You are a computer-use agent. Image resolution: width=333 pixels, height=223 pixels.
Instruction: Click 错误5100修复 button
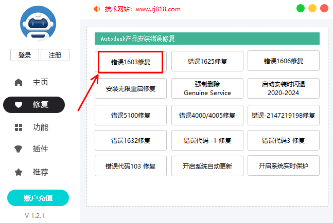point(131,115)
